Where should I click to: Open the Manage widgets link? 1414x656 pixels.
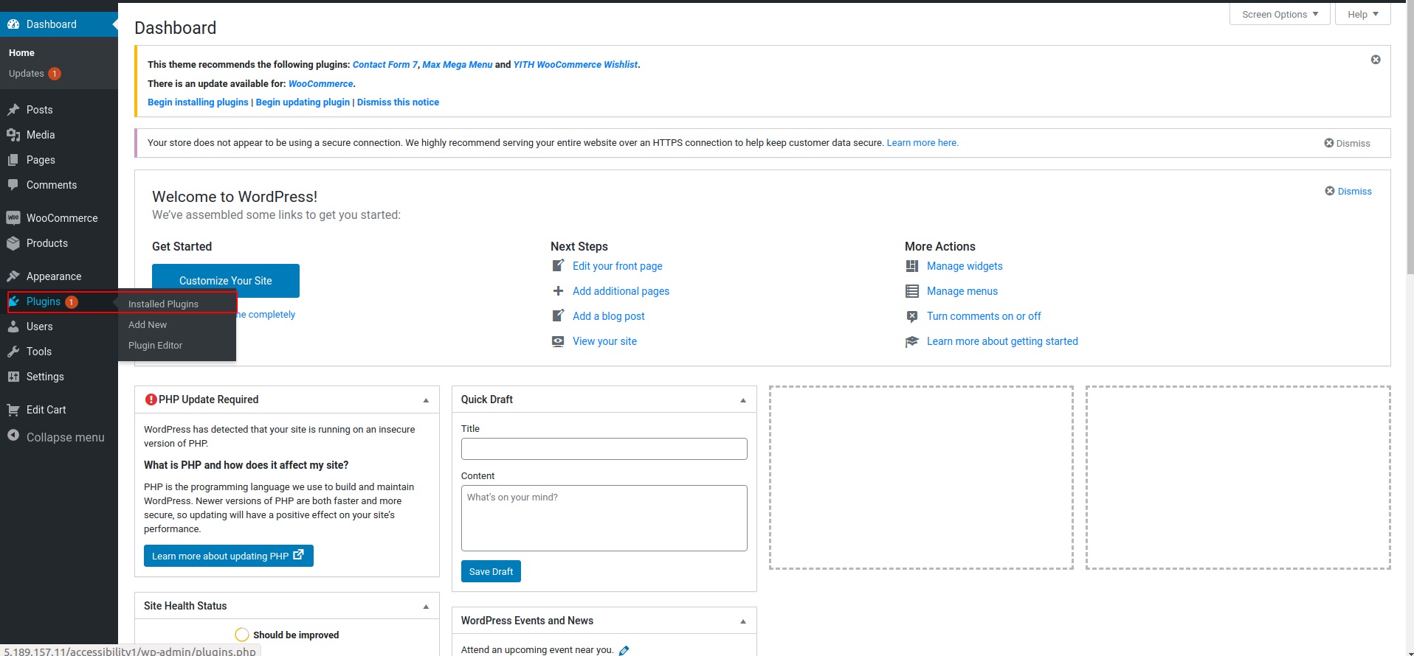(965, 266)
